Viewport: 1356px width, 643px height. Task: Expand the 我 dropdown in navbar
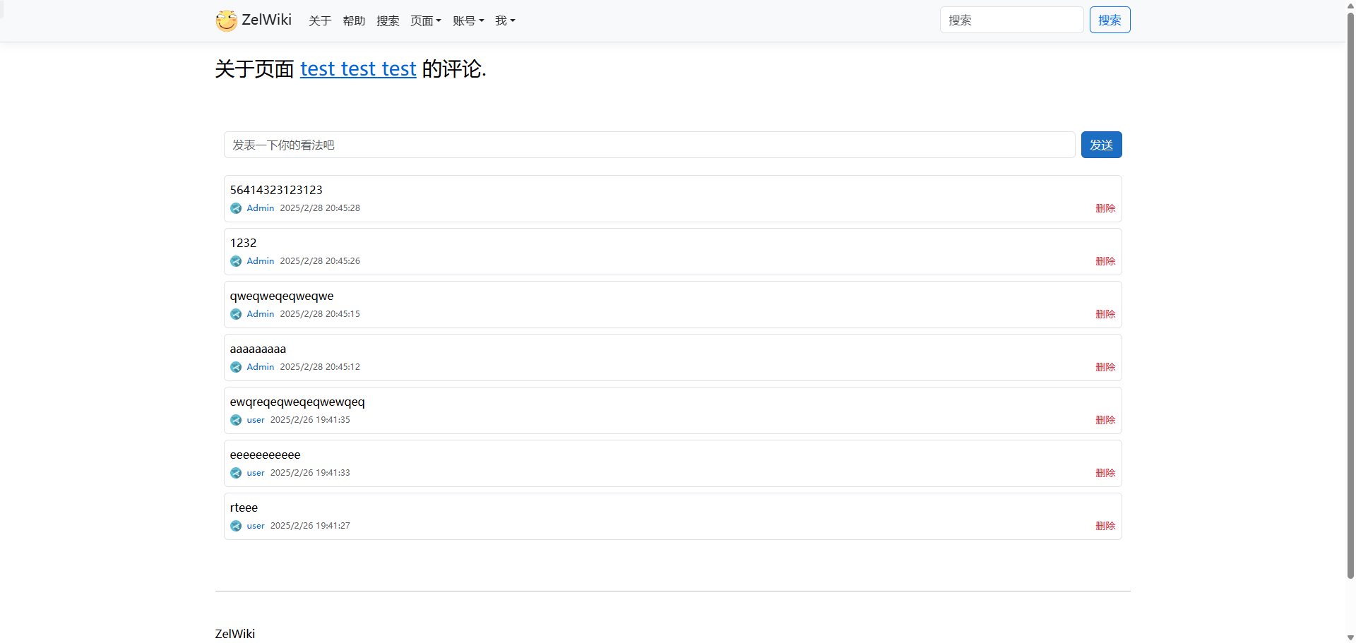pyautogui.click(x=504, y=21)
